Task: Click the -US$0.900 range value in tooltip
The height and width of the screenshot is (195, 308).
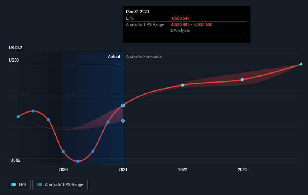Action: pos(180,24)
